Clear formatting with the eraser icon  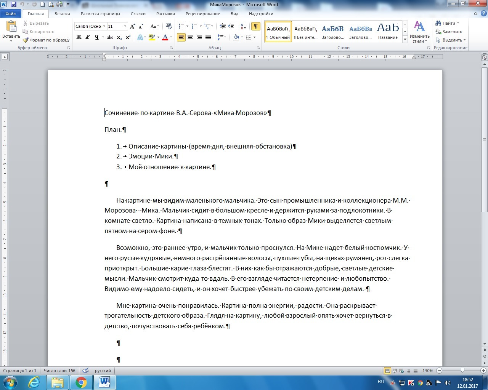pos(169,26)
